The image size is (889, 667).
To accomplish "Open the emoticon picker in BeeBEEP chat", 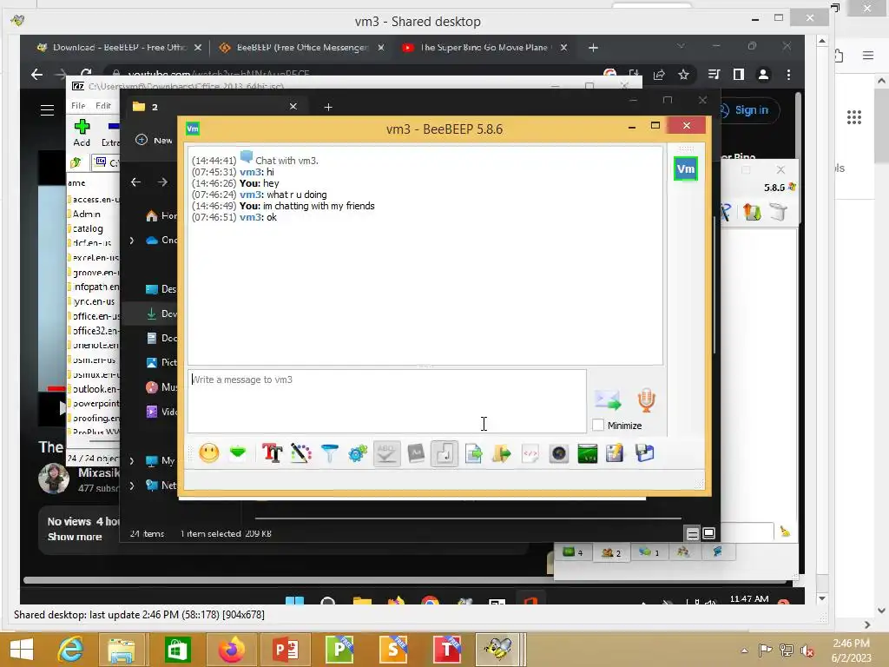I will 209,453.
